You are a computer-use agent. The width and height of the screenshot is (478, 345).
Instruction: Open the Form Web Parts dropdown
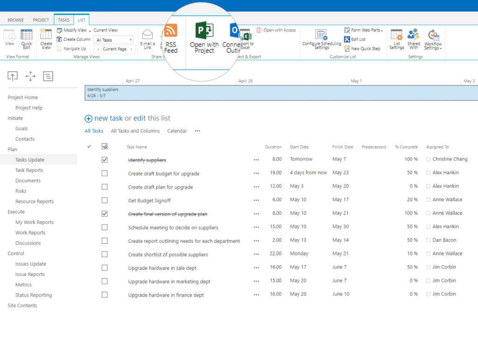point(364,30)
